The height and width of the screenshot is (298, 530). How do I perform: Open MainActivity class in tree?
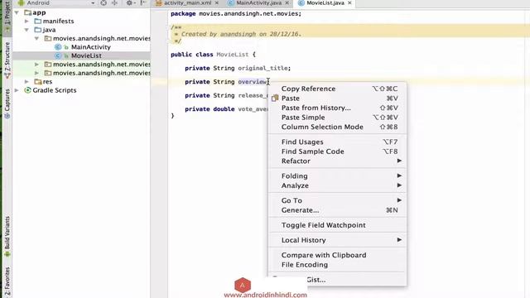tap(91, 47)
